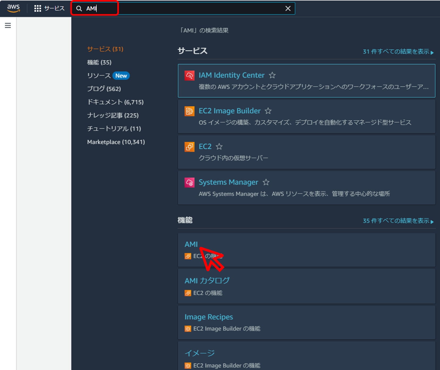
Task: Show all 31 service results
Action: 397,51
